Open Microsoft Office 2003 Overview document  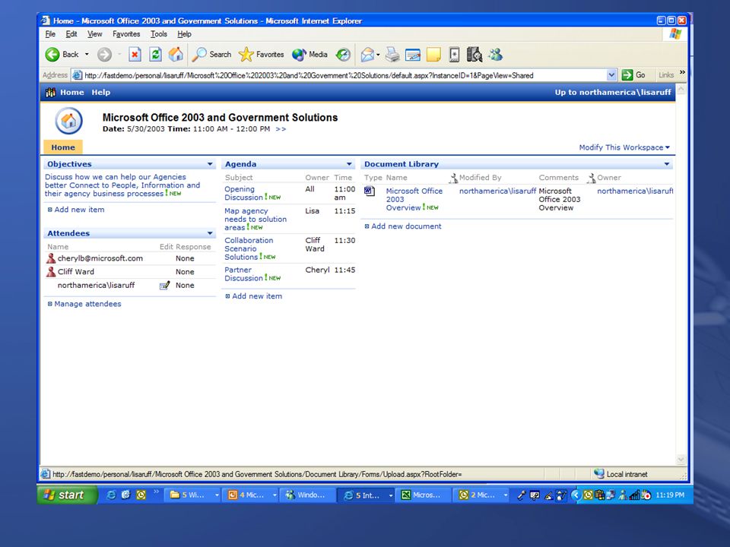coord(414,199)
